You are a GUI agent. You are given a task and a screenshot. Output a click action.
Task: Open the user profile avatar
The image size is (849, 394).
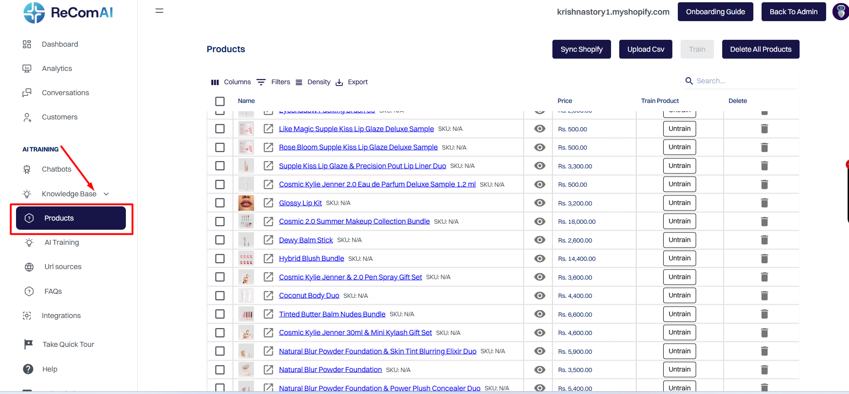tap(840, 11)
